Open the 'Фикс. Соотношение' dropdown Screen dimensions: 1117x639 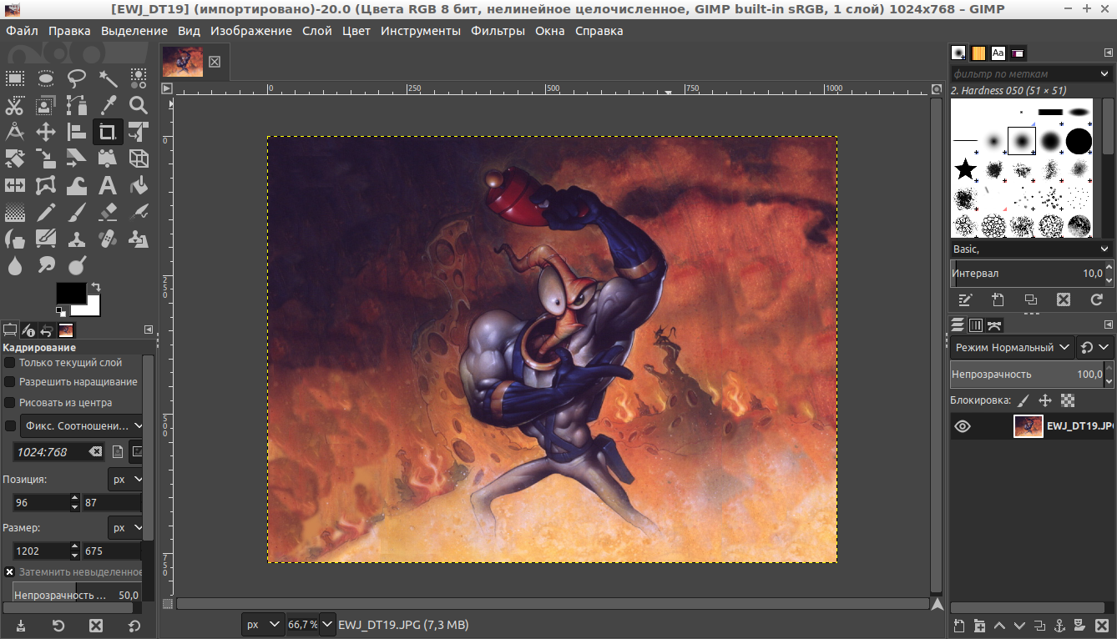point(82,425)
